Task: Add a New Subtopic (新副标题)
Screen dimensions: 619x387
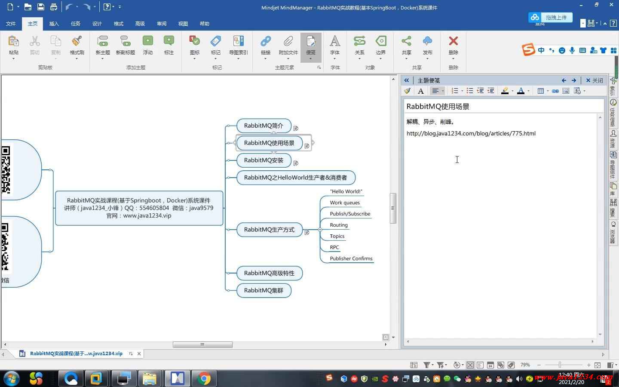Action: point(125,41)
